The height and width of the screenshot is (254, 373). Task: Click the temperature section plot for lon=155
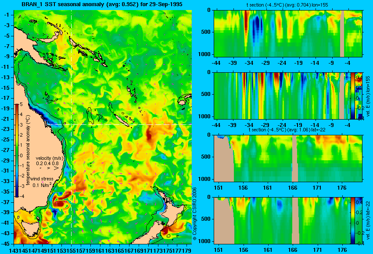(288, 33)
